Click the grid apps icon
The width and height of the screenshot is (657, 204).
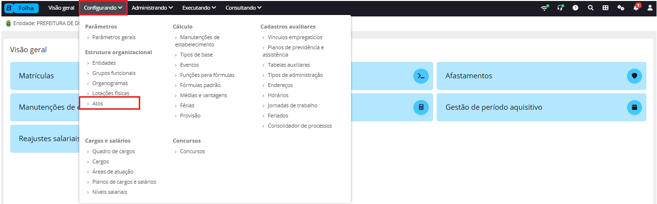[x=605, y=8]
